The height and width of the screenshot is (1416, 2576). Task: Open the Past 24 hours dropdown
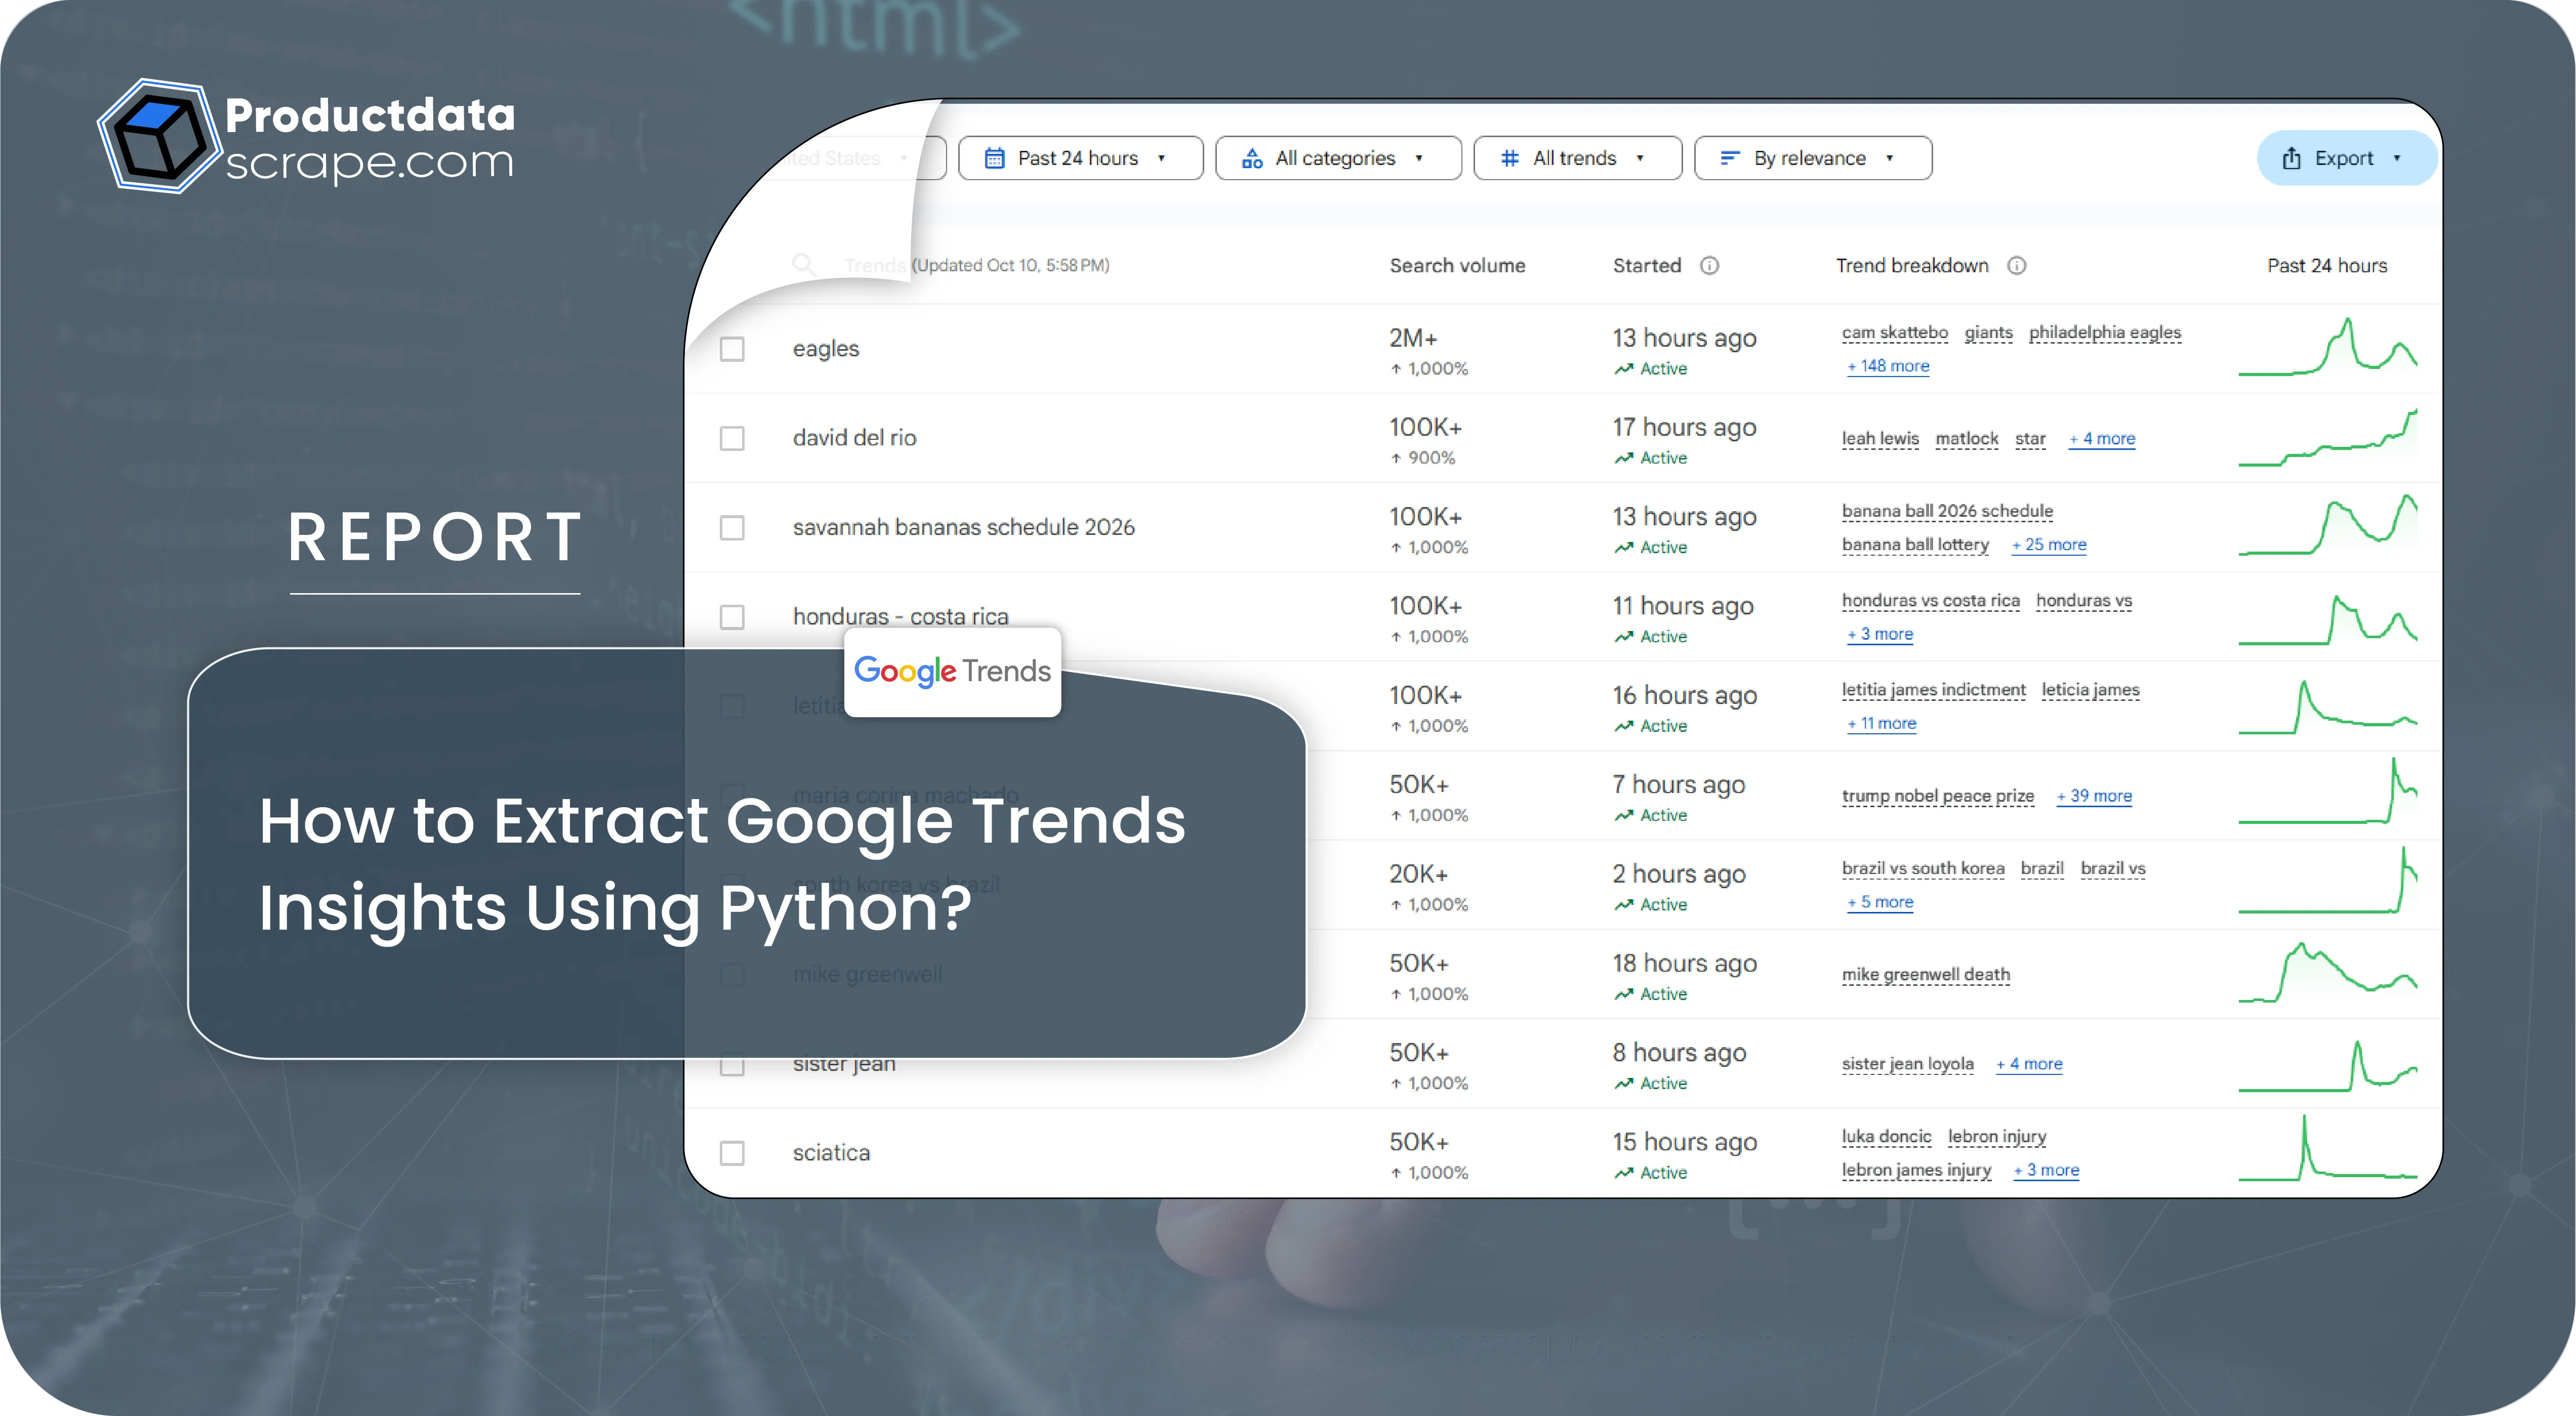pyautogui.click(x=1080, y=157)
